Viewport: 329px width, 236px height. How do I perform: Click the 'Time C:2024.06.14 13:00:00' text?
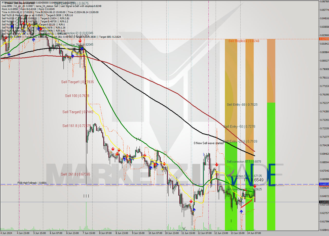coord(84,12)
